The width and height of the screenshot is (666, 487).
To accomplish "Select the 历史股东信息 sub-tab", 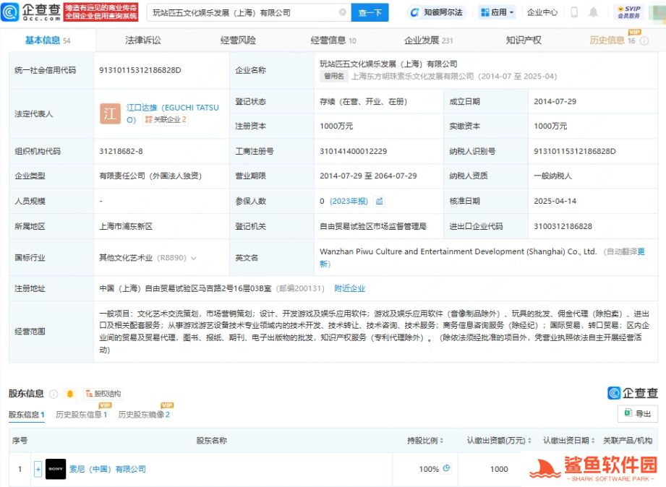I will [x=81, y=415].
